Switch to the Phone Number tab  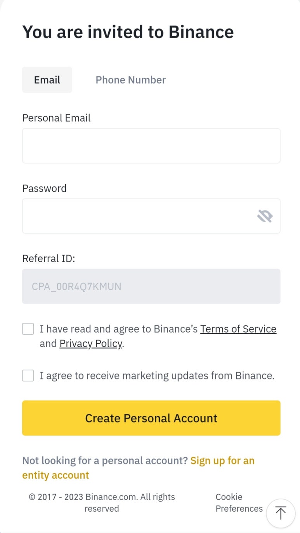[130, 80]
